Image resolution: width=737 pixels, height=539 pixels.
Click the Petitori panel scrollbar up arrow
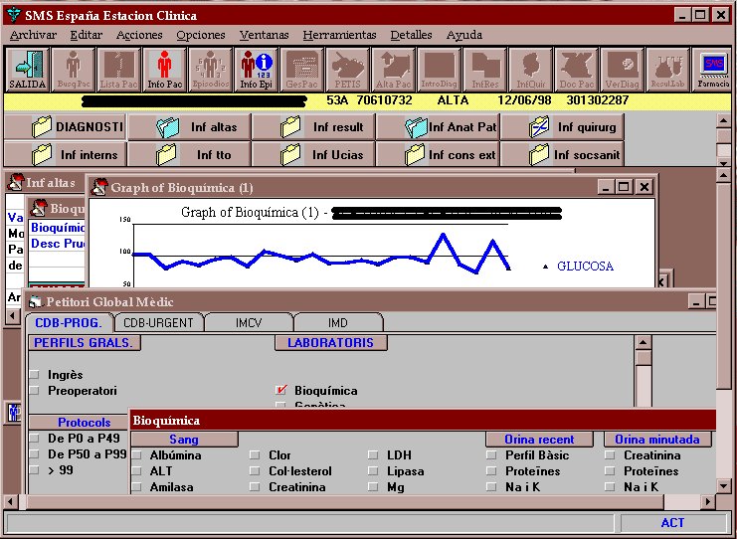[x=644, y=342]
